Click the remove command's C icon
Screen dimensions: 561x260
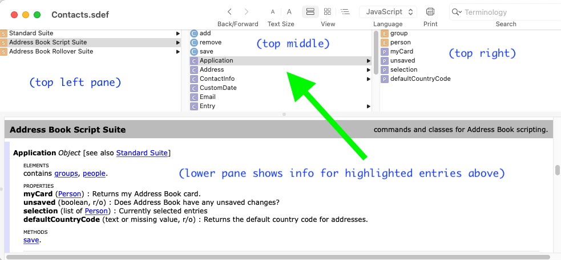point(194,43)
